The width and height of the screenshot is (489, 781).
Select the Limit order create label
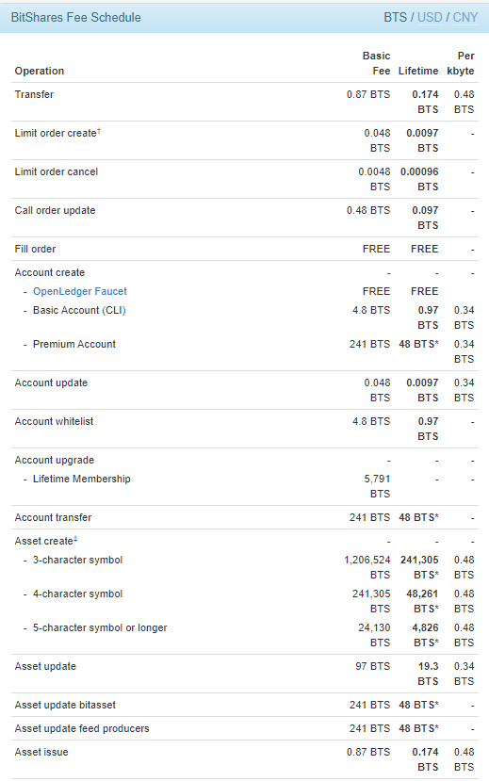point(56,133)
